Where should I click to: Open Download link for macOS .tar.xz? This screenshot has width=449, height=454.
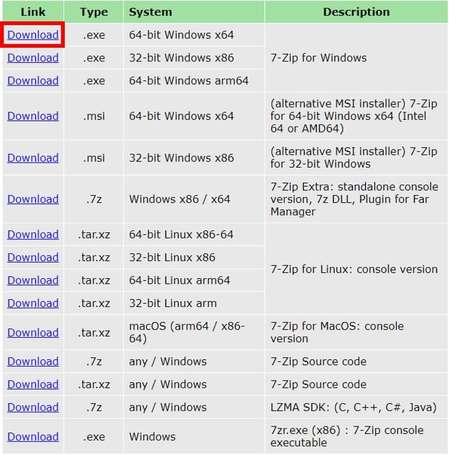click(x=33, y=332)
